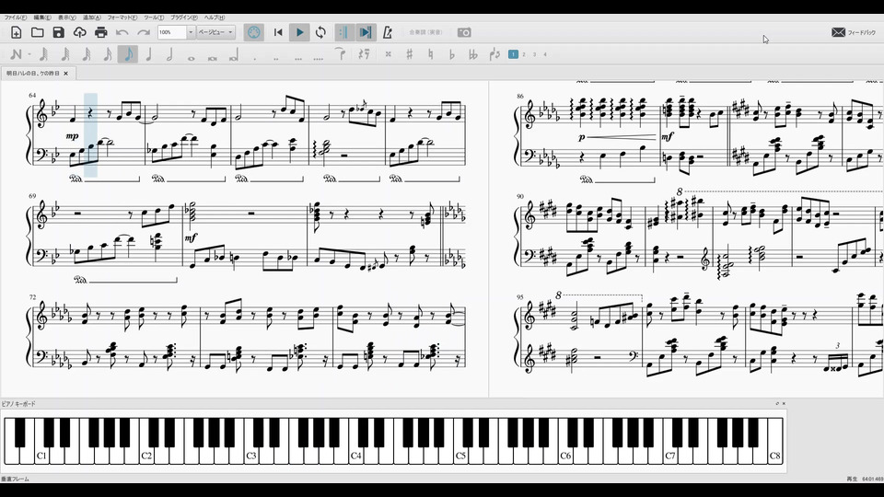The width and height of the screenshot is (884, 497).
Task: Open the プラグイン menu
Action: 184,17
